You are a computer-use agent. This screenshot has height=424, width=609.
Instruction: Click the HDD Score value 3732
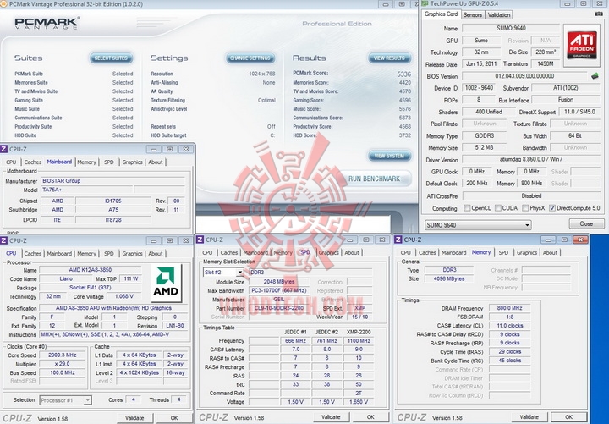pyautogui.click(x=404, y=135)
